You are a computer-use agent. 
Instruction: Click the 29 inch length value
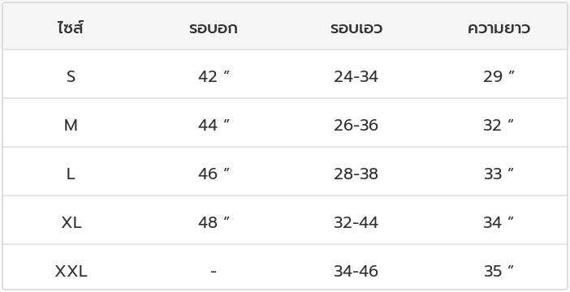coord(499,76)
